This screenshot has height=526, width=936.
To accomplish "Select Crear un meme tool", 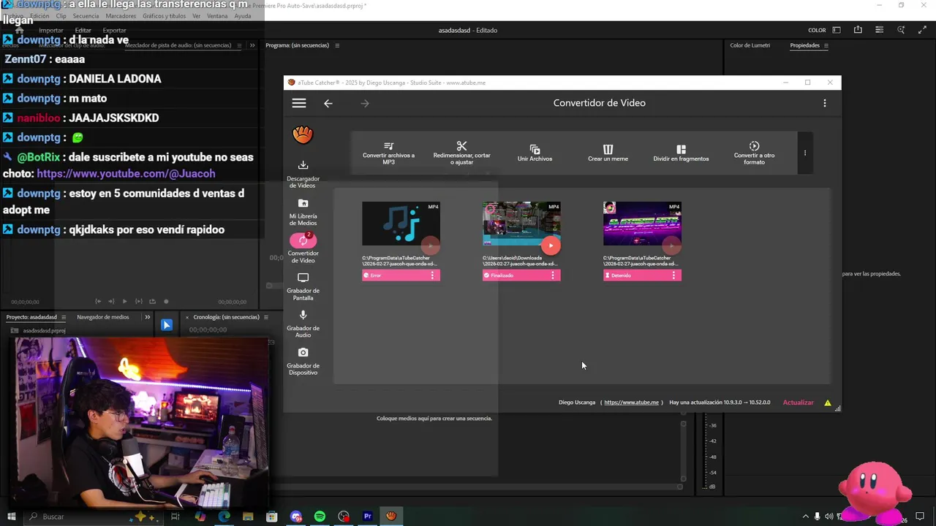I will click(x=608, y=153).
